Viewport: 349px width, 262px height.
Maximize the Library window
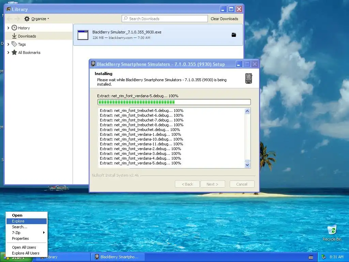point(231,9)
